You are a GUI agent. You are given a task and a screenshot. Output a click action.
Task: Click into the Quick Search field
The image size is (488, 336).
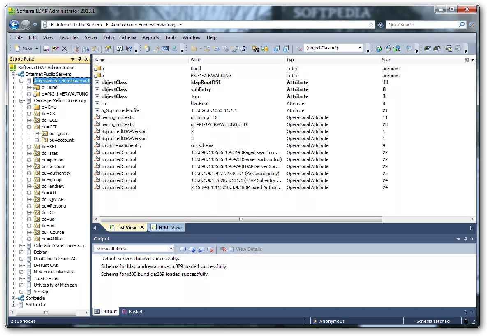tap(422, 25)
